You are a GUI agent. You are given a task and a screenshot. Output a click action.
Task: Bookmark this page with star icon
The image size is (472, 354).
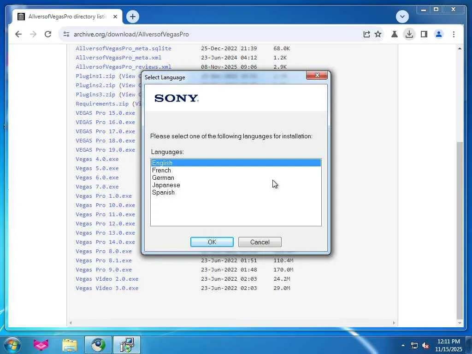coord(378,34)
